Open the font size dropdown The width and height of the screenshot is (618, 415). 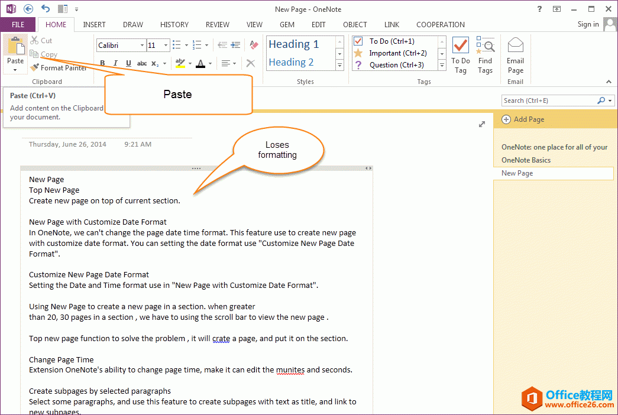tap(167, 46)
